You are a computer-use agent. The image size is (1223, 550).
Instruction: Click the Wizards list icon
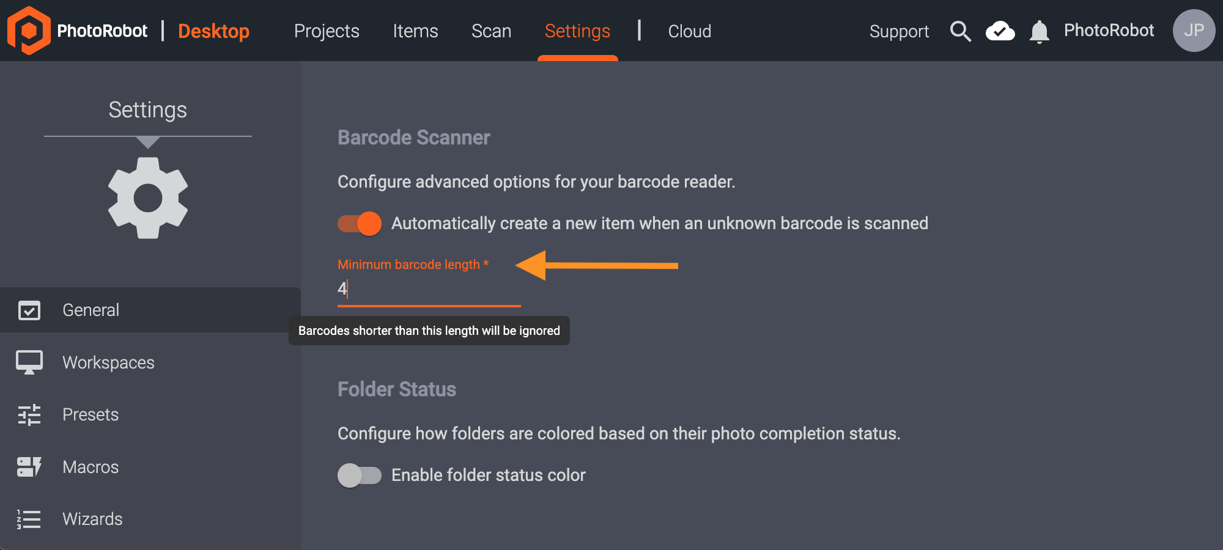pos(29,519)
